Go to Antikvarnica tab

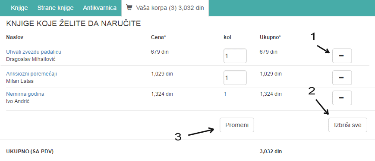coord(100,8)
